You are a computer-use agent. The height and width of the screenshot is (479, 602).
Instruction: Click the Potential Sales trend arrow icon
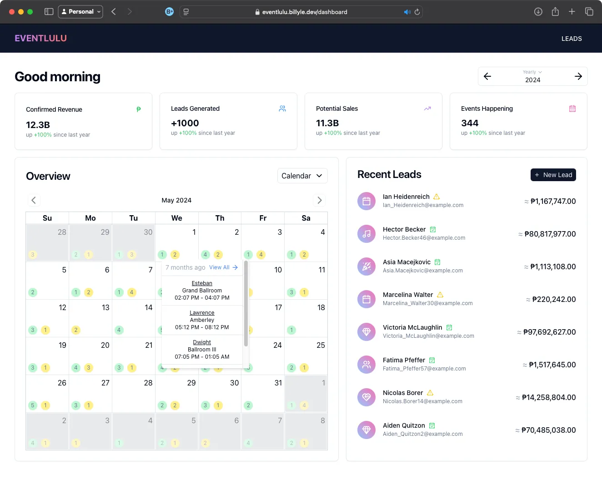coord(427,109)
